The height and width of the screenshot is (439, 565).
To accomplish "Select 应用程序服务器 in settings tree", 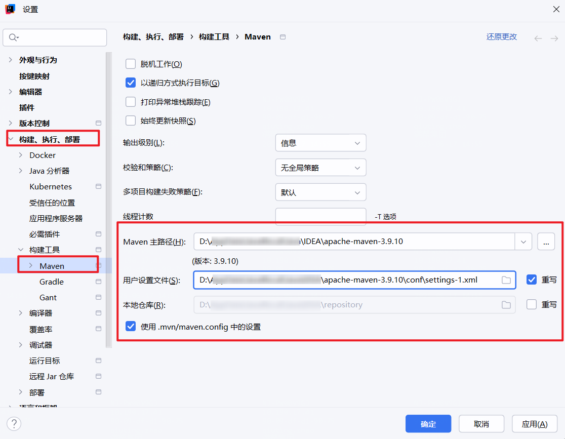I will click(x=56, y=218).
